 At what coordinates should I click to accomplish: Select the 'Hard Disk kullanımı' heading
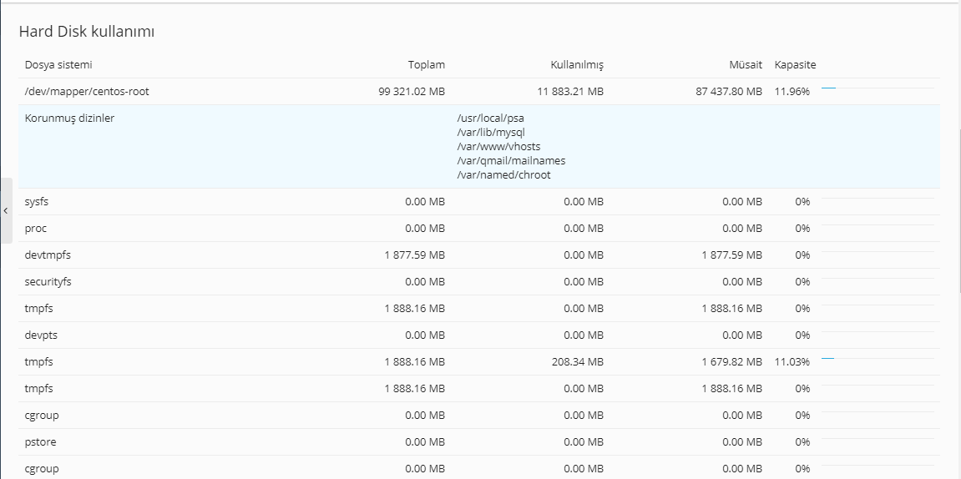(x=87, y=32)
